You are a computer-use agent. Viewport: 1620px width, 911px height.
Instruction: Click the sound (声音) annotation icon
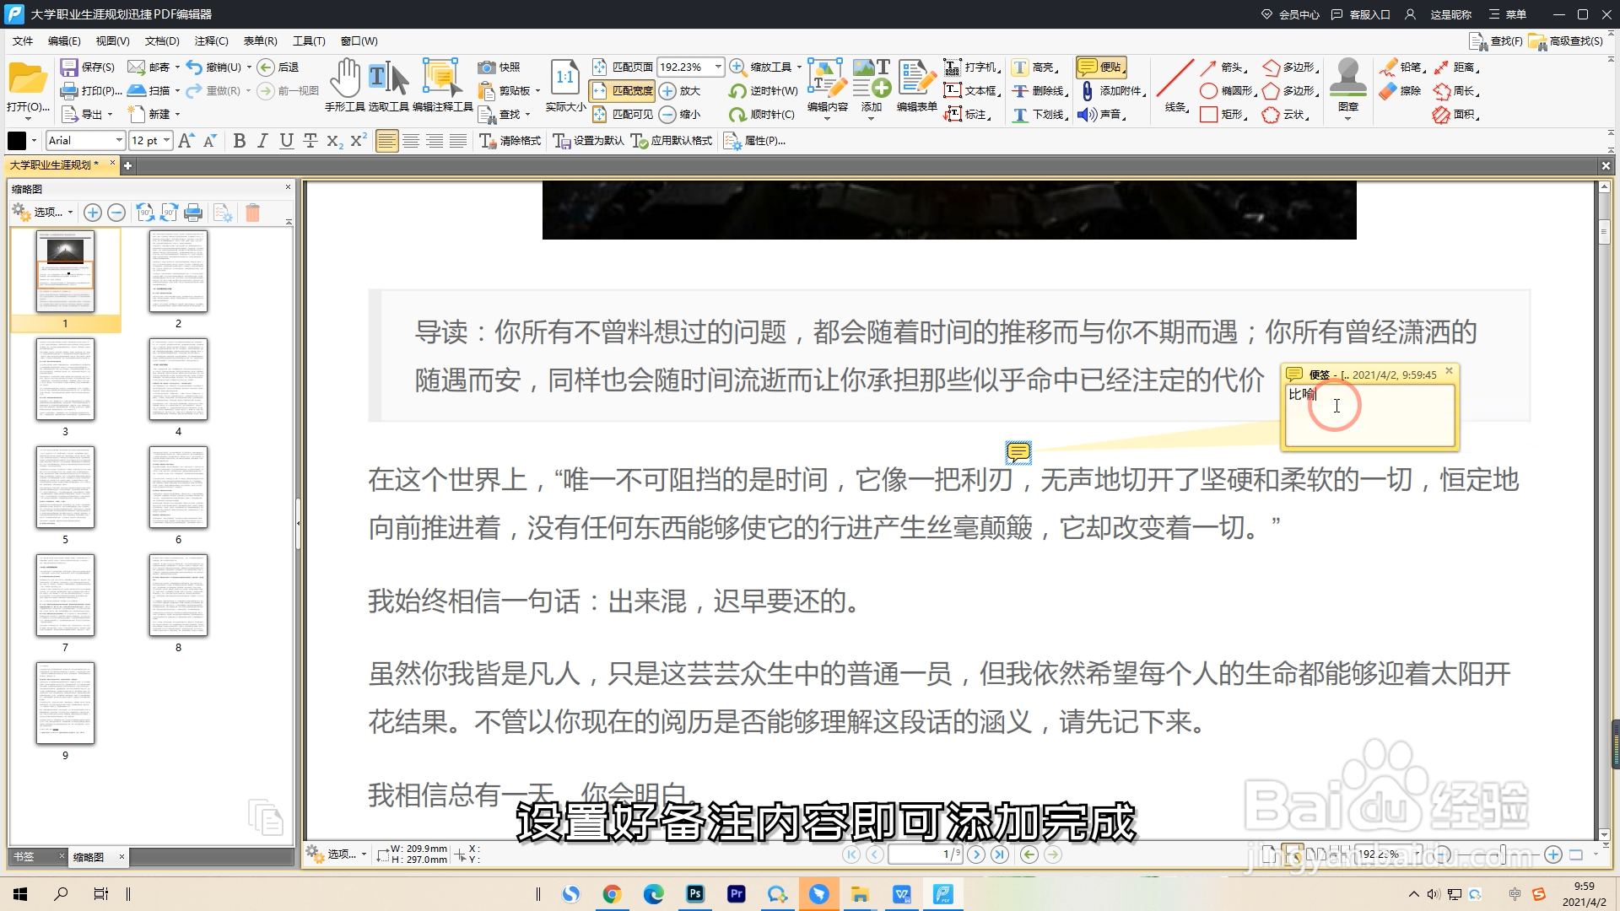pos(1101,114)
